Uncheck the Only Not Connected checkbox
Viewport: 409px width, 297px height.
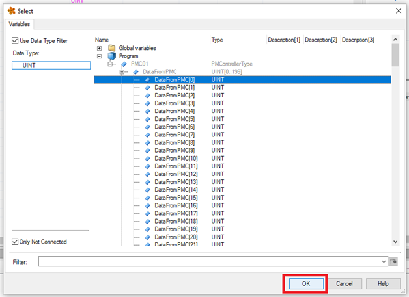point(15,242)
